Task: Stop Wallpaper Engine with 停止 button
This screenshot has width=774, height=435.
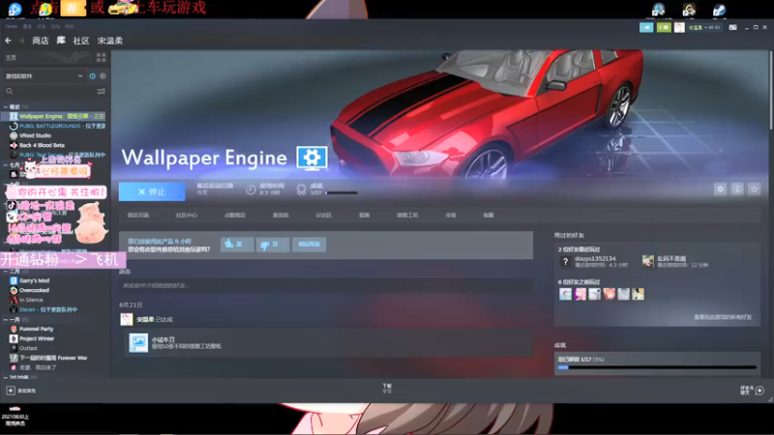Action: 152,191
